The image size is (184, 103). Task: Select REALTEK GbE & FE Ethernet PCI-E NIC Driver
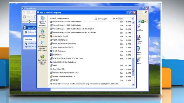pyautogui.click(x=91, y=58)
